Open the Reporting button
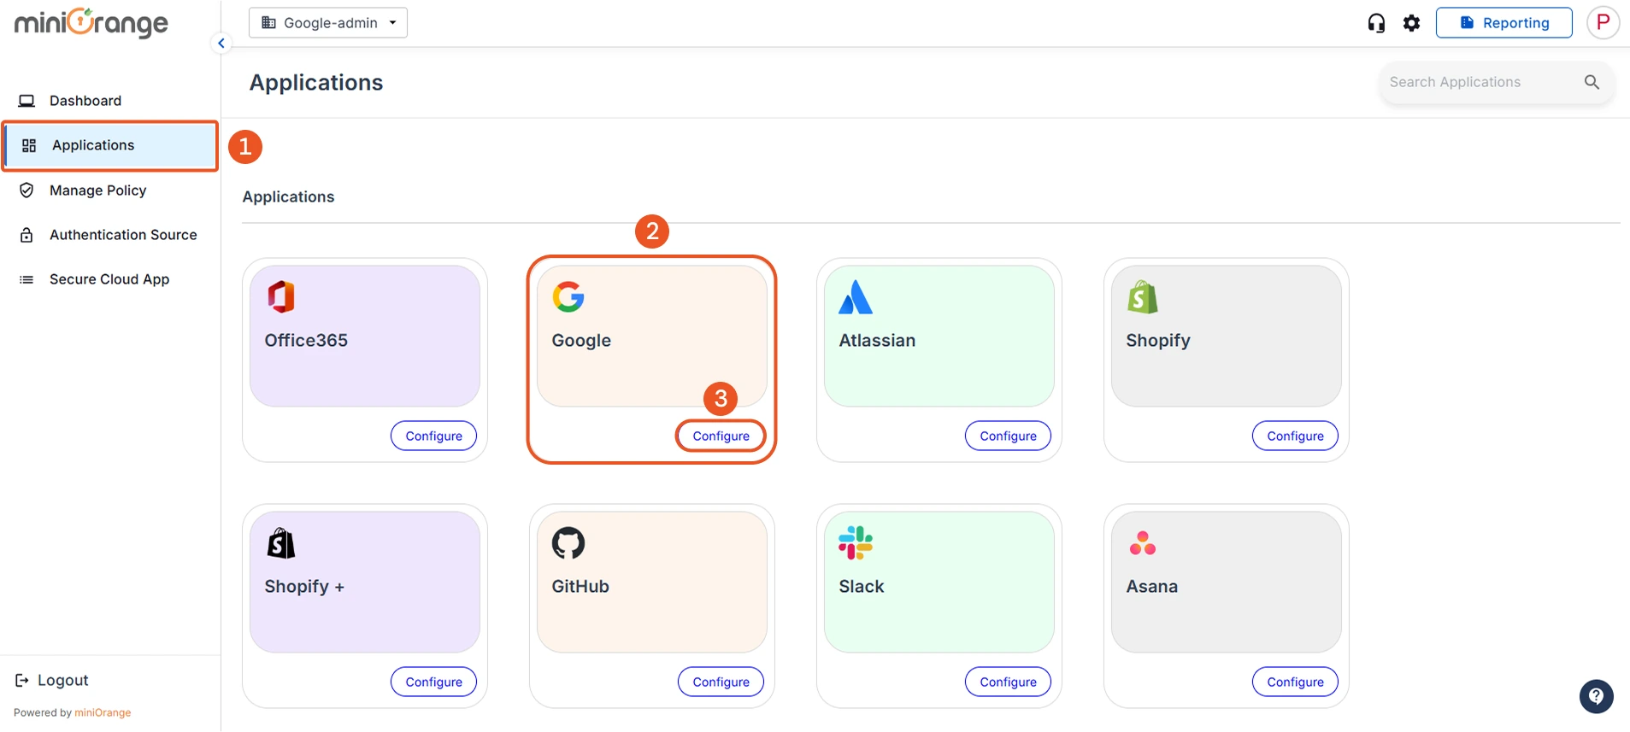This screenshot has width=1630, height=732. (x=1504, y=23)
